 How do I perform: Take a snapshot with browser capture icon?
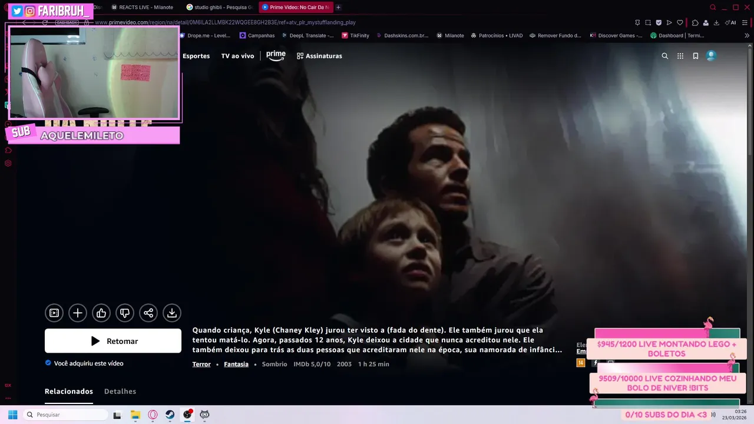(x=648, y=22)
